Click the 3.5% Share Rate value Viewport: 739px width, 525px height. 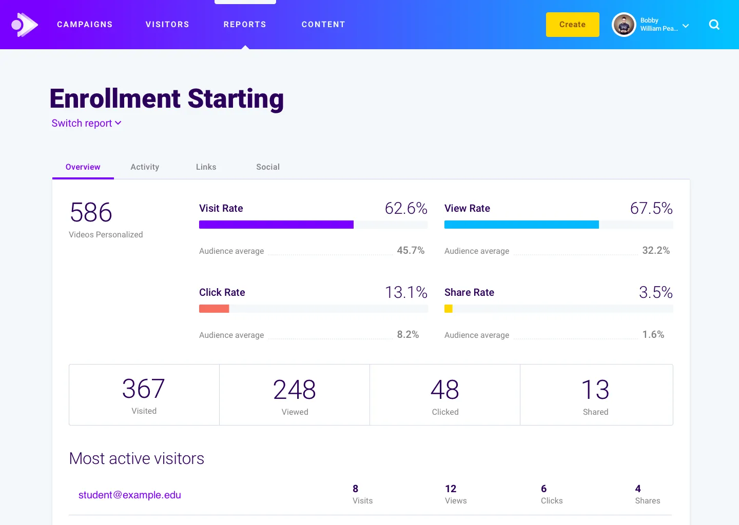coord(655,292)
